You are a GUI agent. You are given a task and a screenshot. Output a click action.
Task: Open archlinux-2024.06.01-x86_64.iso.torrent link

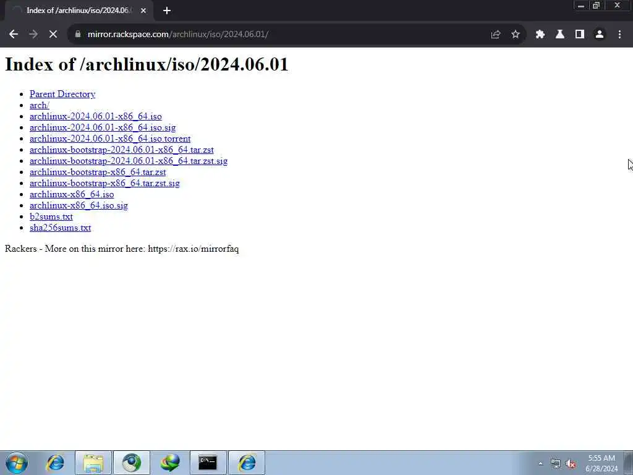point(110,139)
